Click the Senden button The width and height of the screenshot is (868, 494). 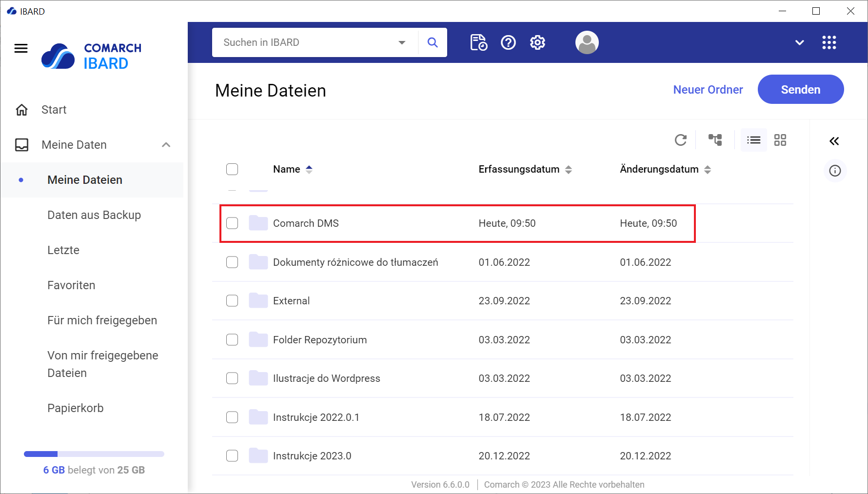click(801, 89)
